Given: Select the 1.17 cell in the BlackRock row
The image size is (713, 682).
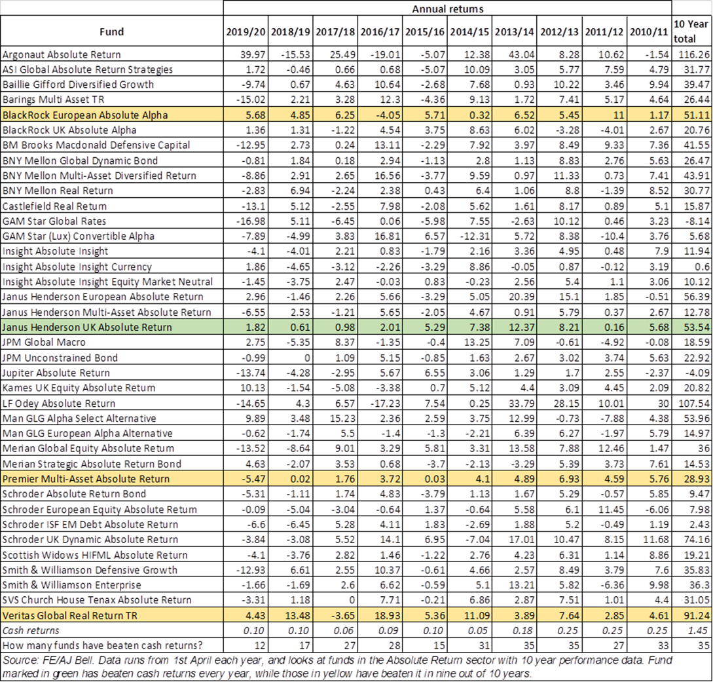Looking at the screenshot, I should [646, 115].
